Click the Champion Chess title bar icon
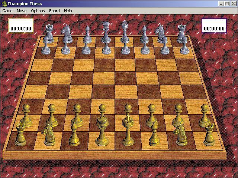 pos(4,4)
